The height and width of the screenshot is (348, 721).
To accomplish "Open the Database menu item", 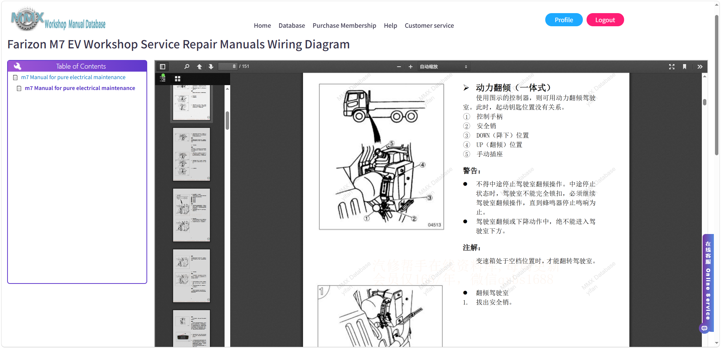I will coord(292,25).
